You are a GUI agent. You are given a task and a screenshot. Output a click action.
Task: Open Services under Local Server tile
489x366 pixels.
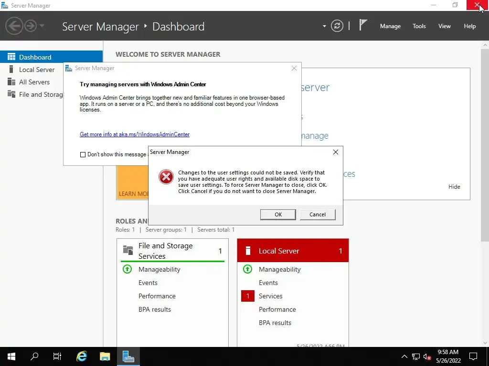270,296
